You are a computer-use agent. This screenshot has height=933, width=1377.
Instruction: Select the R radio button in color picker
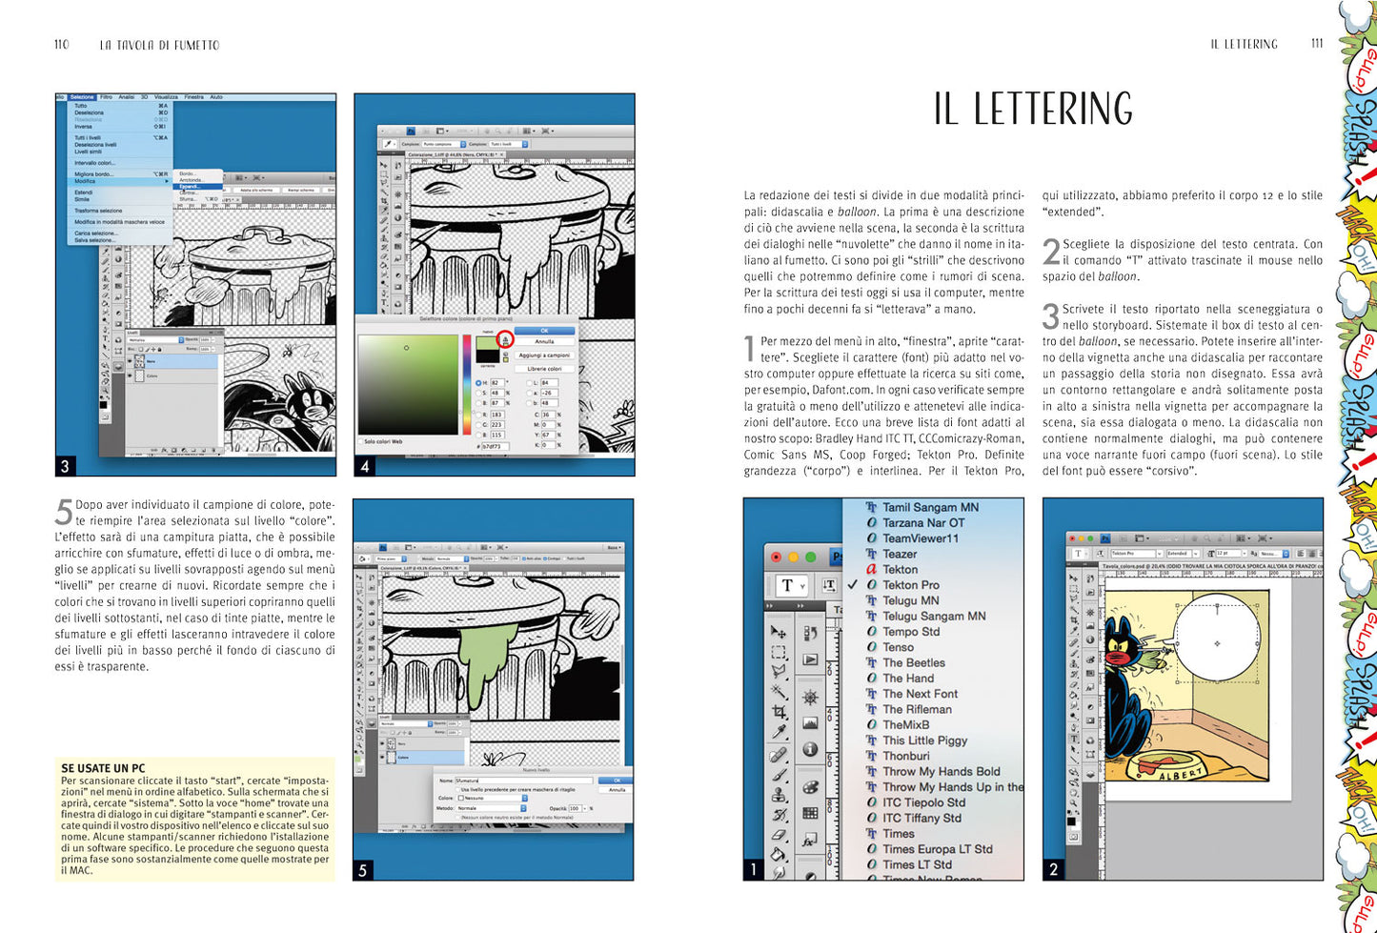pyautogui.click(x=478, y=415)
